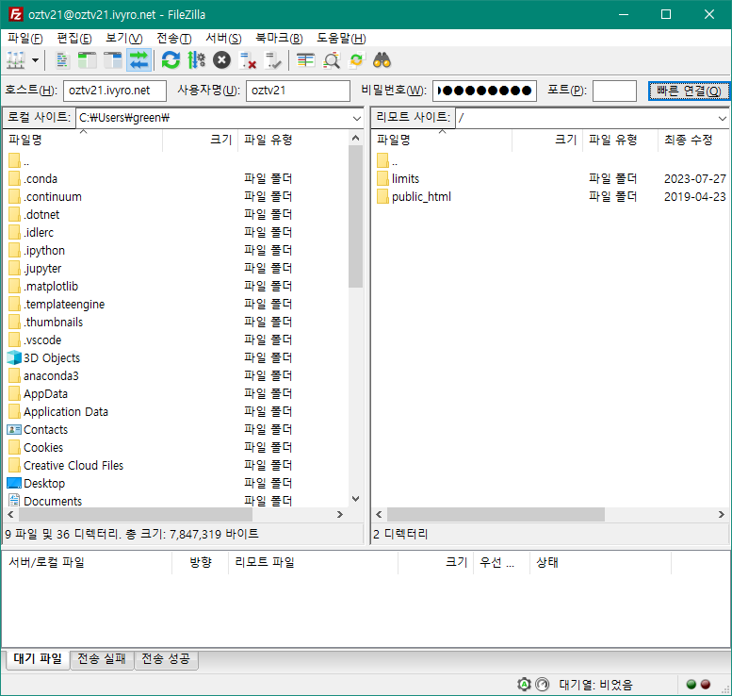Sort remote list by 크기 header

tap(547, 140)
